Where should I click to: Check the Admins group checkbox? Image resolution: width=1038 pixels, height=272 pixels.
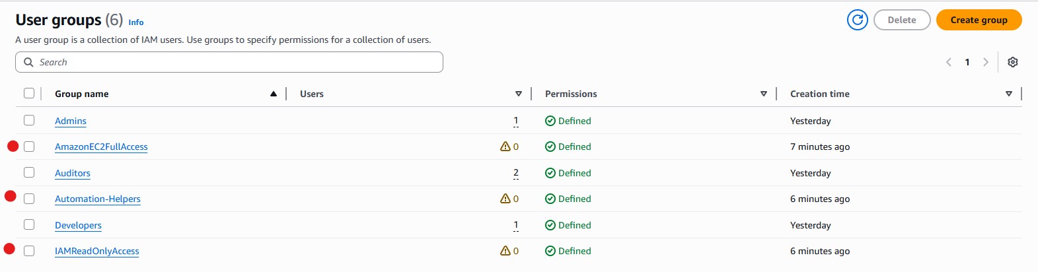(x=29, y=120)
